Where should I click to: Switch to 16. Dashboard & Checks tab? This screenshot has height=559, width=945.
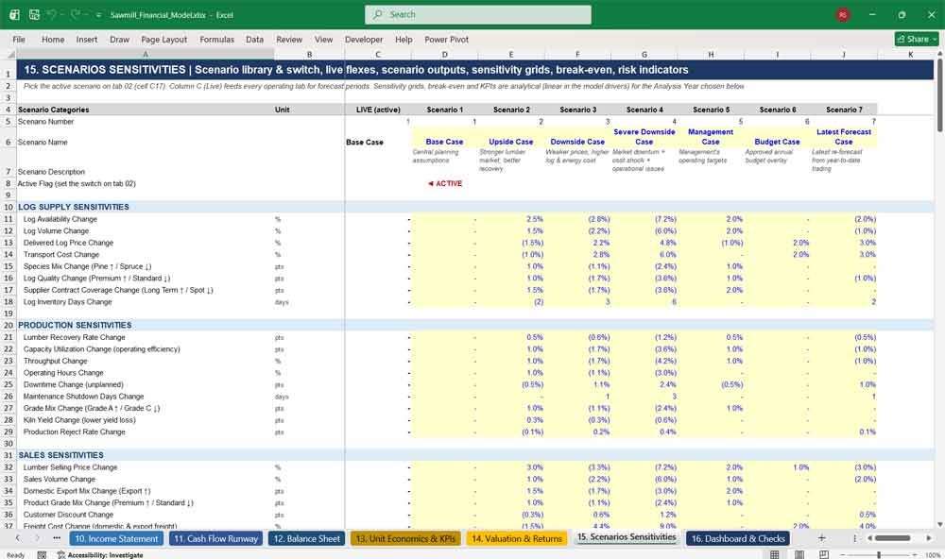738,538
